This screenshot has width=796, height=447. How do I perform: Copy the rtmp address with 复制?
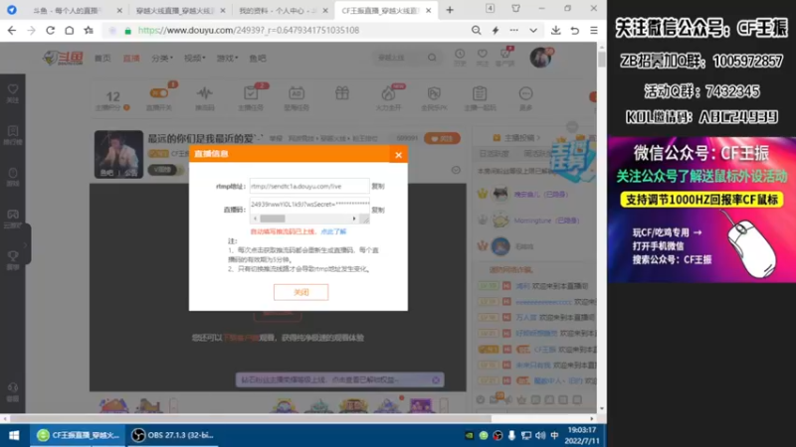point(378,186)
